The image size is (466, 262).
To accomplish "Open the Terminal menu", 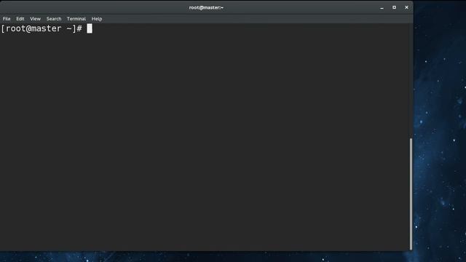I will (x=76, y=19).
